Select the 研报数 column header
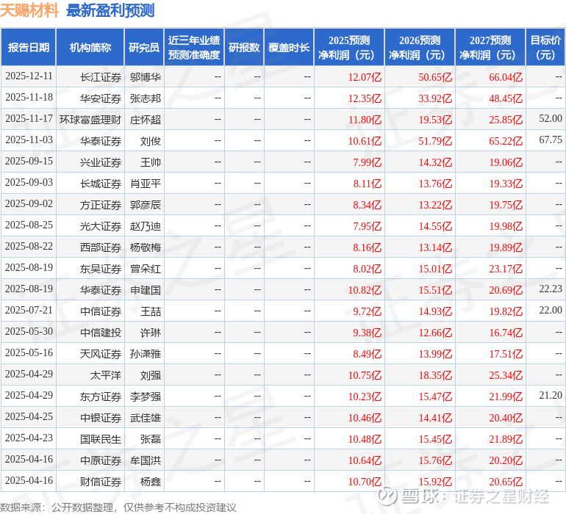Screen dimensions: 566x514 click(x=244, y=47)
